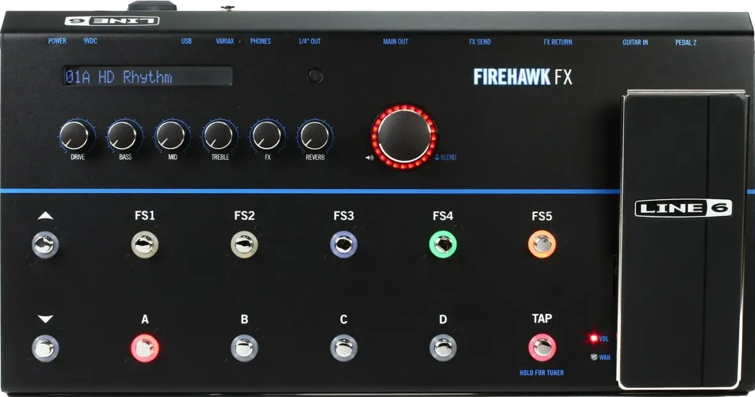Click the BLEND pedal indicator
Image resolution: width=755 pixels, height=397 pixels.
click(445, 157)
